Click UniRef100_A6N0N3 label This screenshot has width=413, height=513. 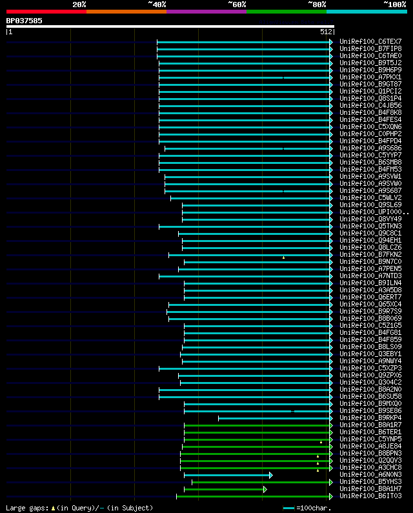click(370, 475)
